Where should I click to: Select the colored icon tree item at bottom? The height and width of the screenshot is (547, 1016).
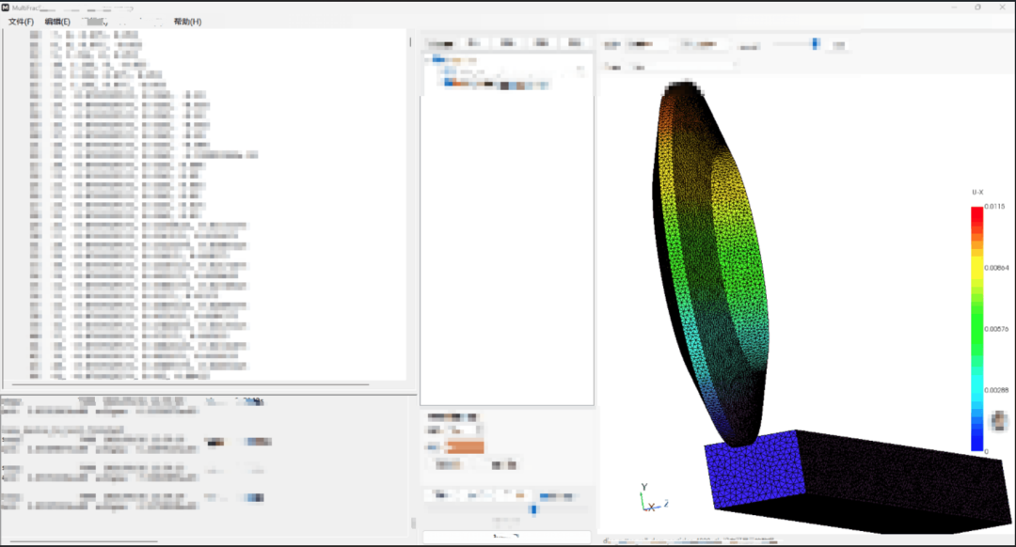tap(496, 85)
